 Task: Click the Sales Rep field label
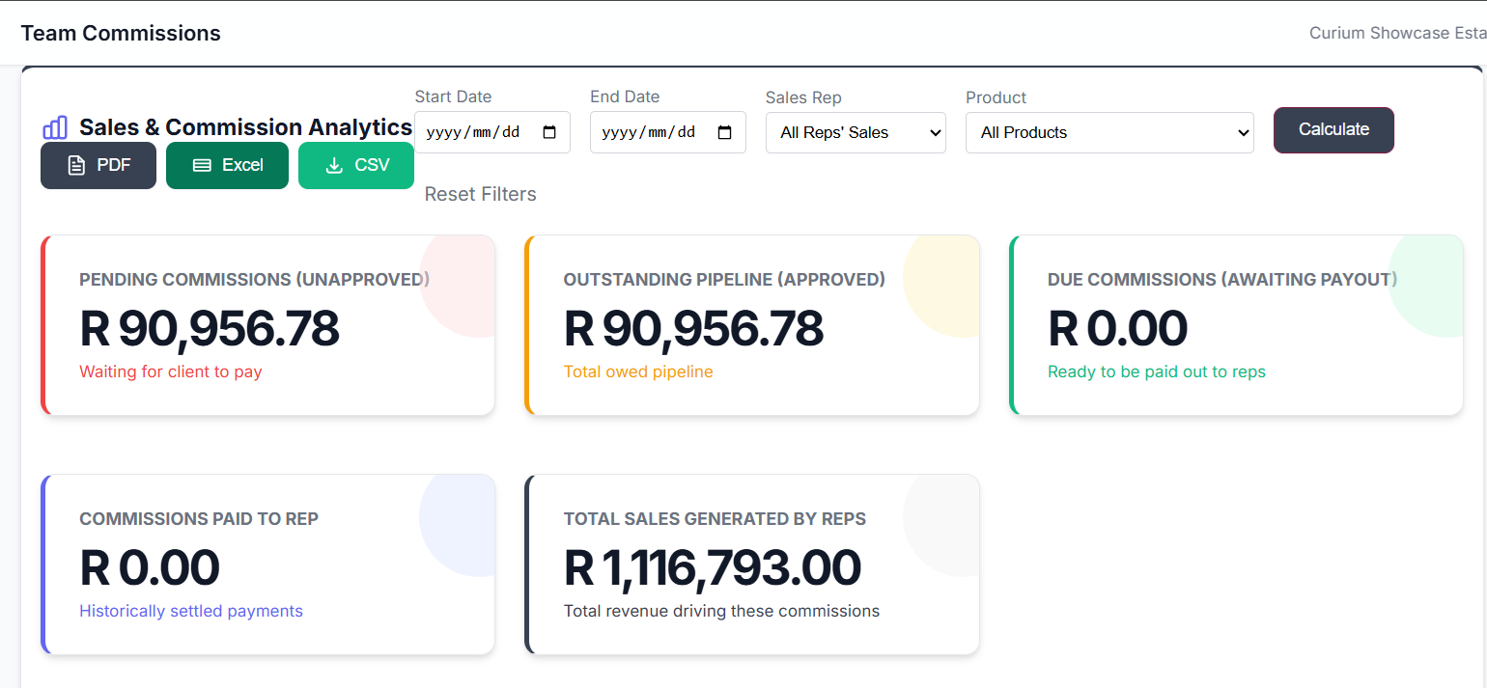pyautogui.click(x=803, y=97)
